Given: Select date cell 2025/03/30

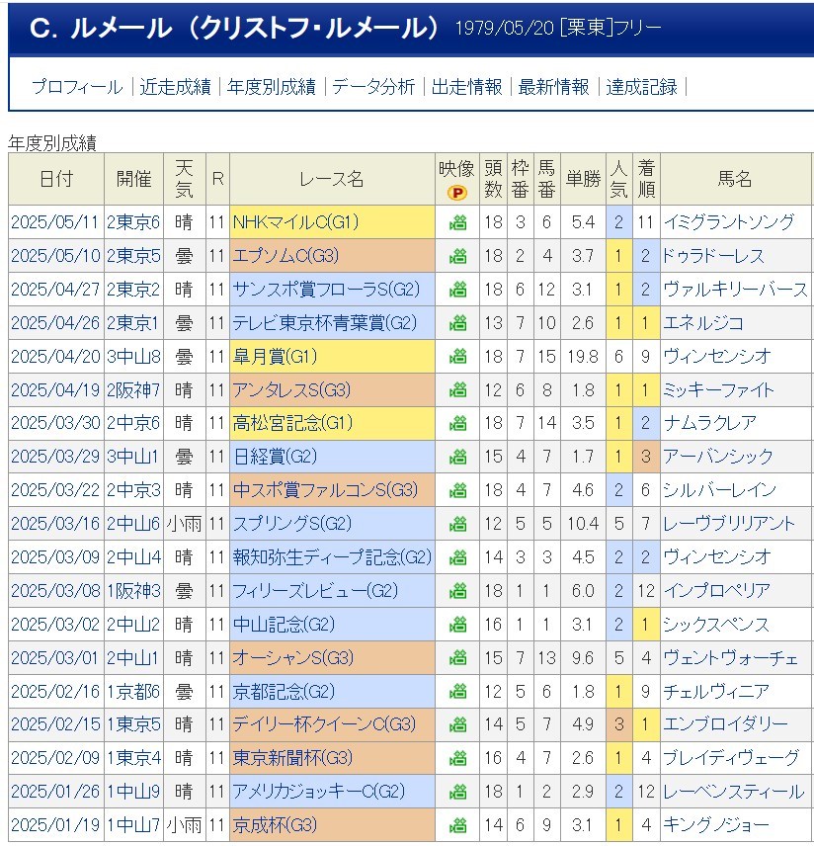Looking at the screenshot, I should [55, 424].
